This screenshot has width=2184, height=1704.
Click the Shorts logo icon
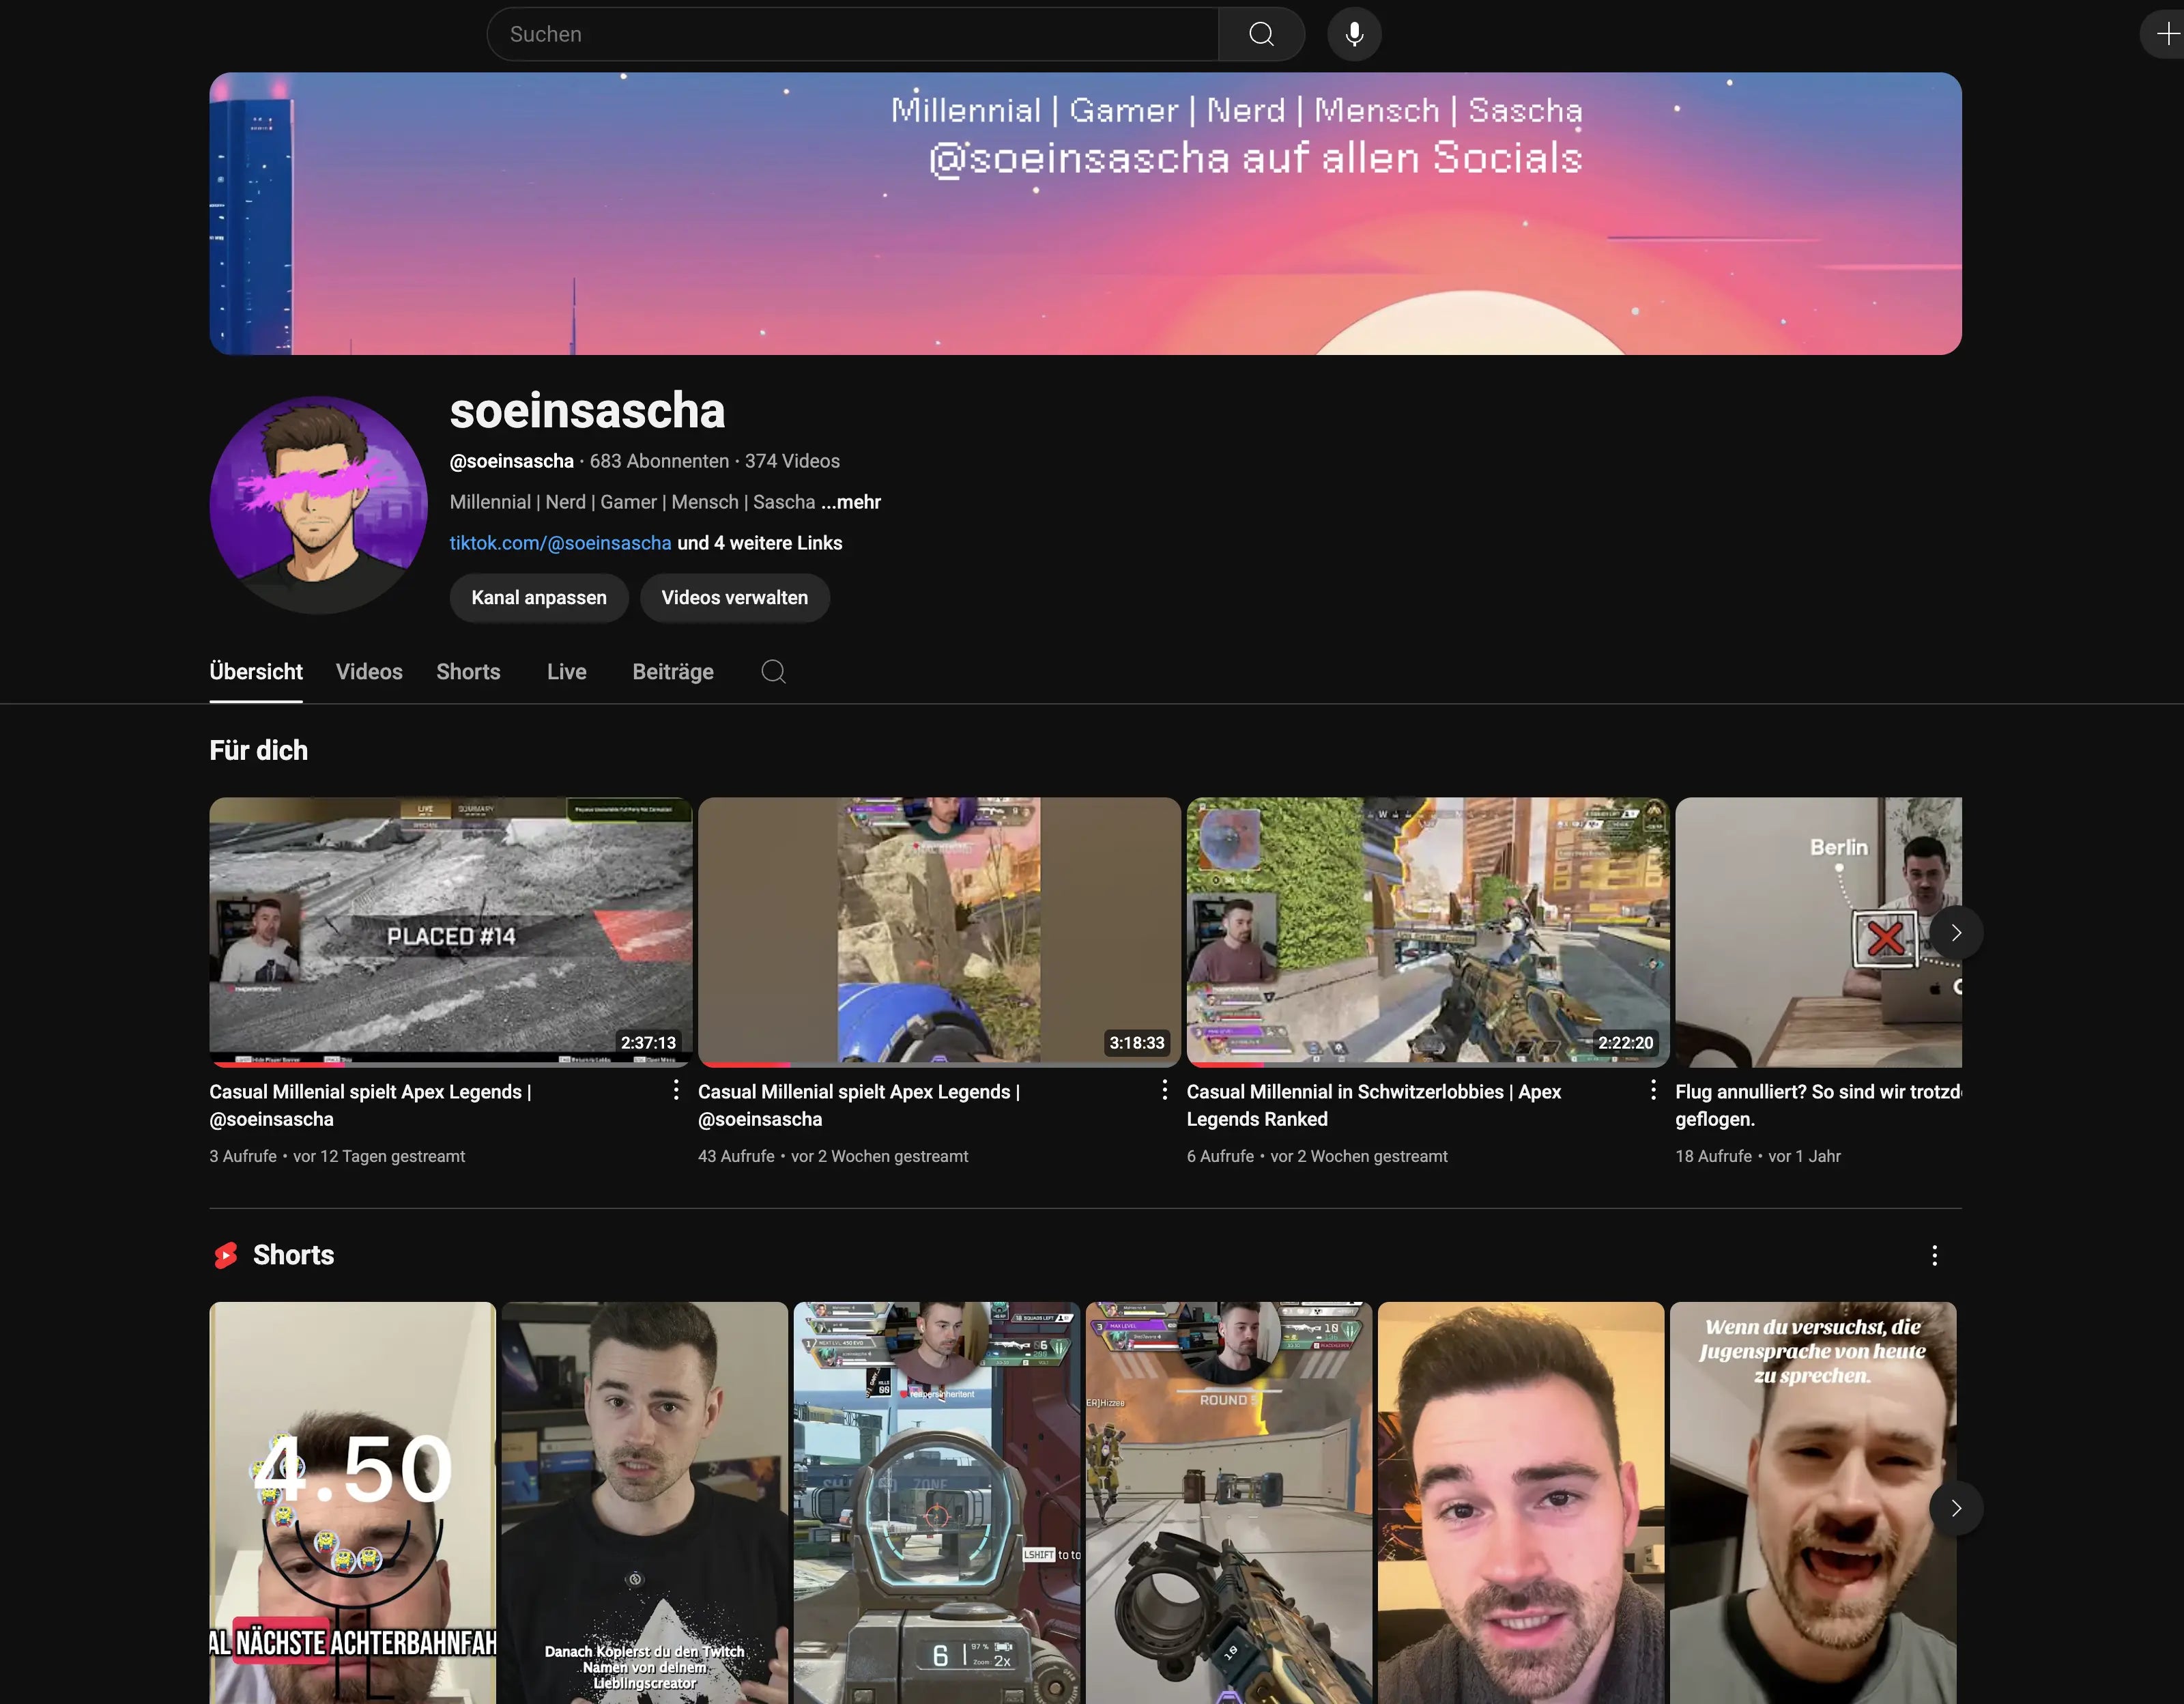tap(226, 1255)
